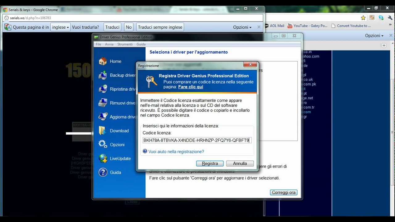Open the Fare clic qui link
This screenshot has width=395, height=222.
click(x=191, y=87)
